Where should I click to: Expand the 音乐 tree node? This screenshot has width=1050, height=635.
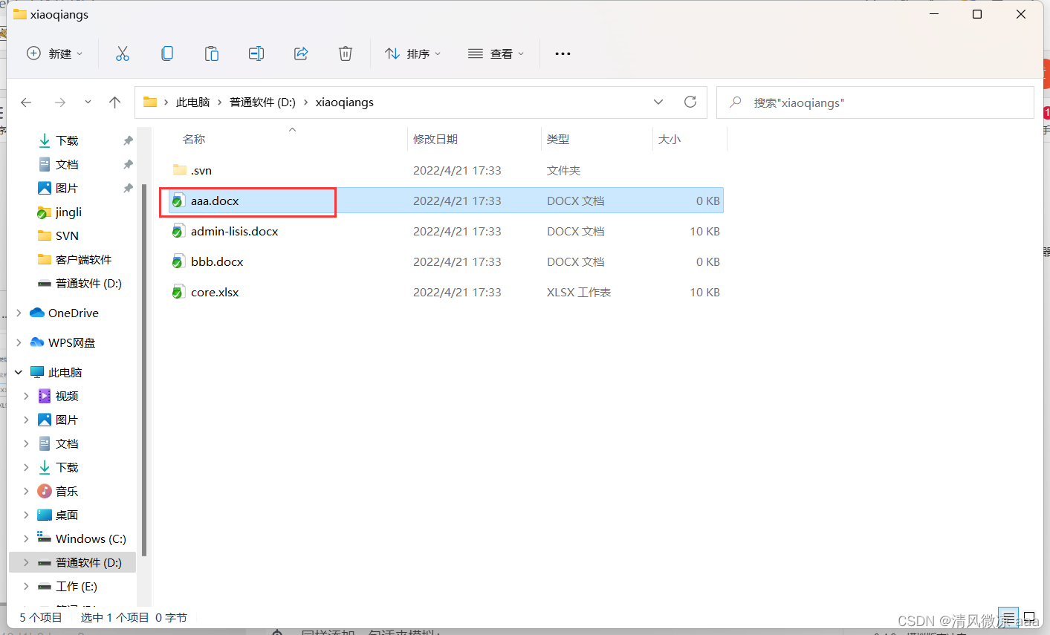click(26, 491)
